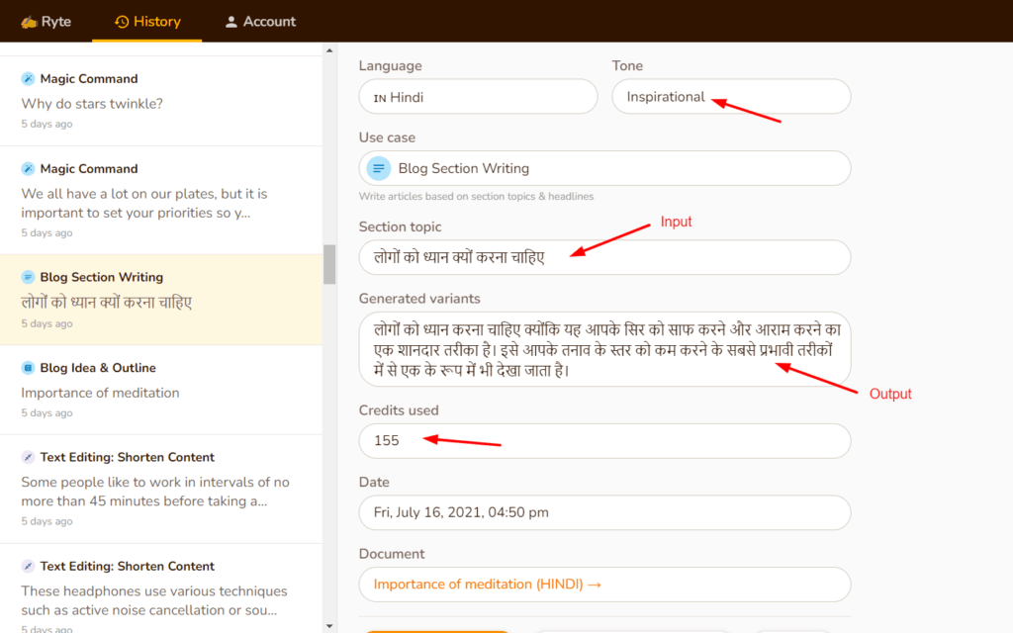Viewport: 1013px width, 633px height.
Task: Open the History tab
Action: tap(146, 22)
